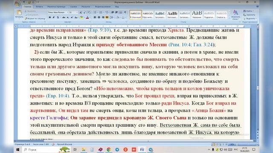Click Найти (Find) button
The width and height of the screenshot is (273, 153).
click(x=249, y=11)
